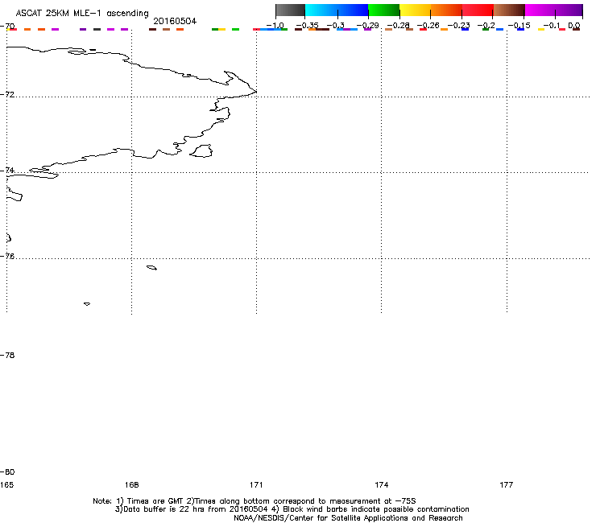Click the longitude label '177' on the bottom axis
Screen dimensions: 596x523
click(x=507, y=484)
